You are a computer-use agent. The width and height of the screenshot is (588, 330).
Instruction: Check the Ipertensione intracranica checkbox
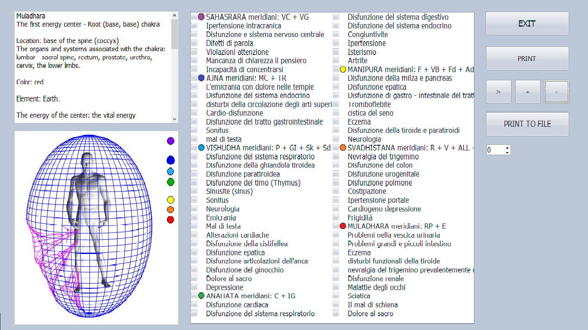(194, 26)
